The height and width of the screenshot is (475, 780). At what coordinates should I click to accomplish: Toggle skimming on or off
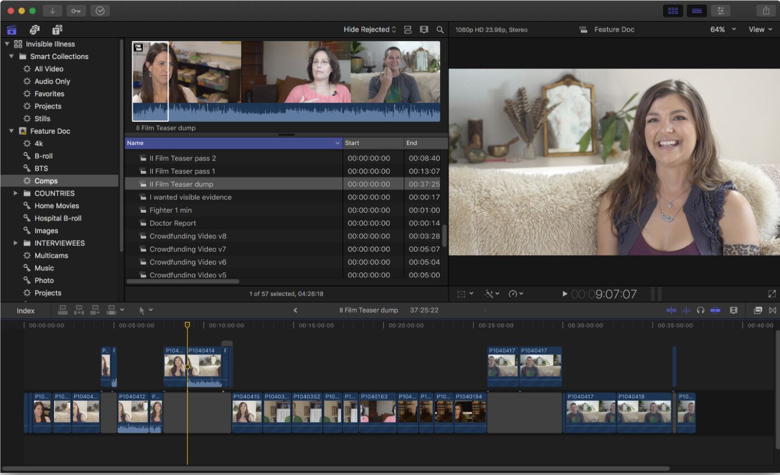coord(671,310)
